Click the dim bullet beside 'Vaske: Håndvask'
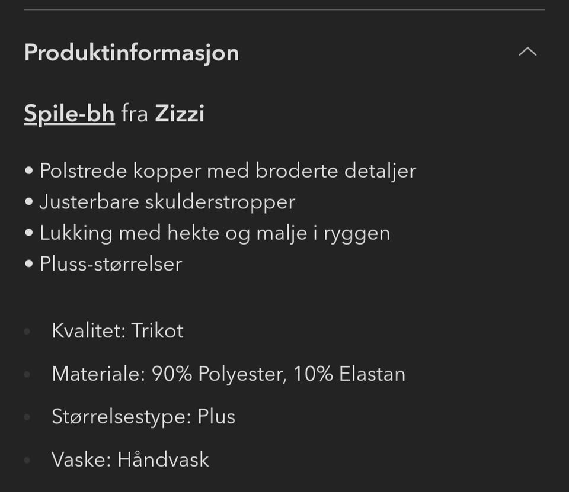The width and height of the screenshot is (569, 492). 27,460
